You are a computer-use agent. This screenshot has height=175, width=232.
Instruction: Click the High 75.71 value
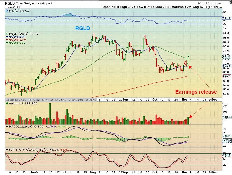[x=128, y=7]
